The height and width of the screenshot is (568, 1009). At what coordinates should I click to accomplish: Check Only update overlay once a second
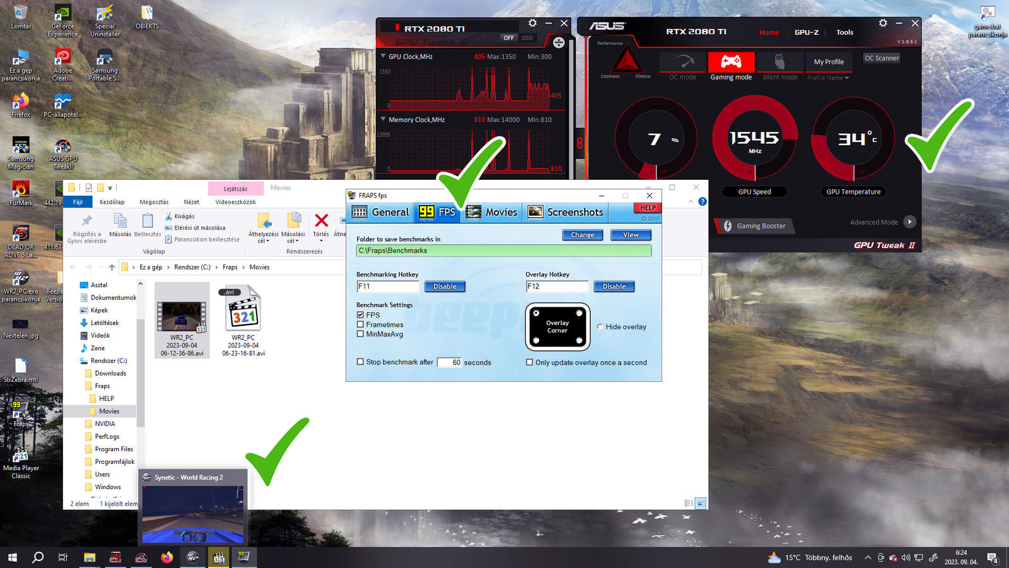pyautogui.click(x=529, y=362)
